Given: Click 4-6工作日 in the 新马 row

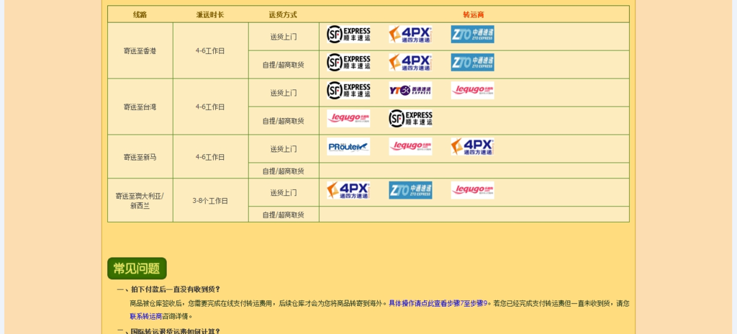Looking at the screenshot, I should pos(210,157).
